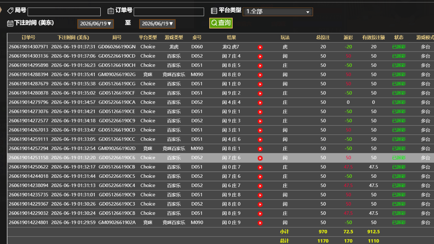
Task: Click the 状态 column header
Action: click(399, 37)
